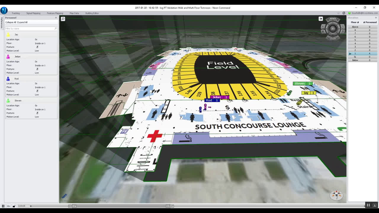Click ZOOM on navigation wheel
Viewport: 379px width, 213px height.
[x=333, y=39]
